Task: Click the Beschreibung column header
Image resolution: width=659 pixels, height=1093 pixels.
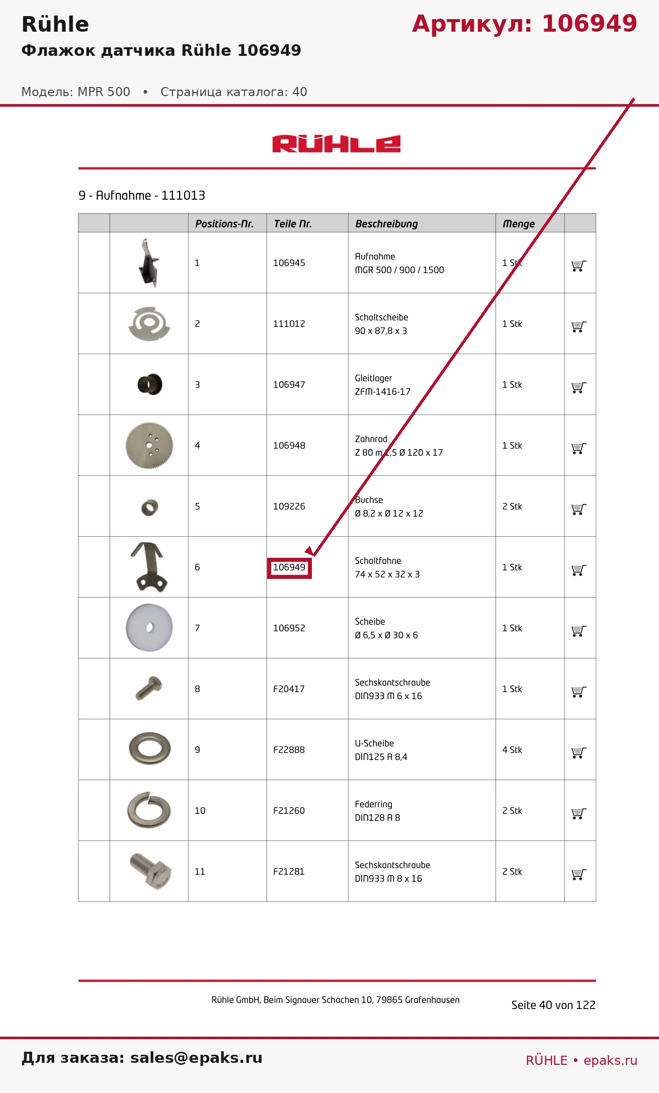Action: pos(386,224)
